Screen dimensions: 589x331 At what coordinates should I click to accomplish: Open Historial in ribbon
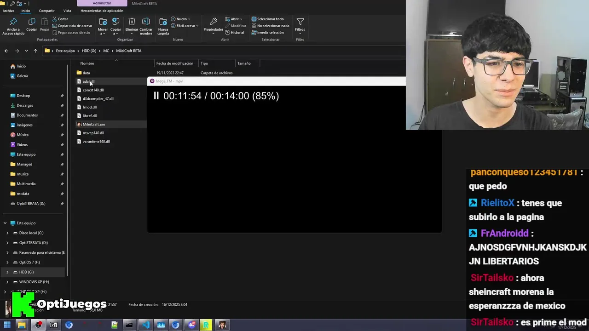coord(235,33)
